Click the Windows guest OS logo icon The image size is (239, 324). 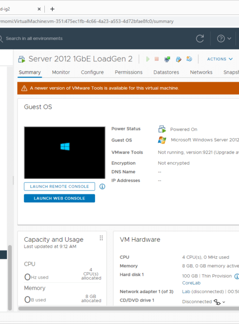[162, 140]
